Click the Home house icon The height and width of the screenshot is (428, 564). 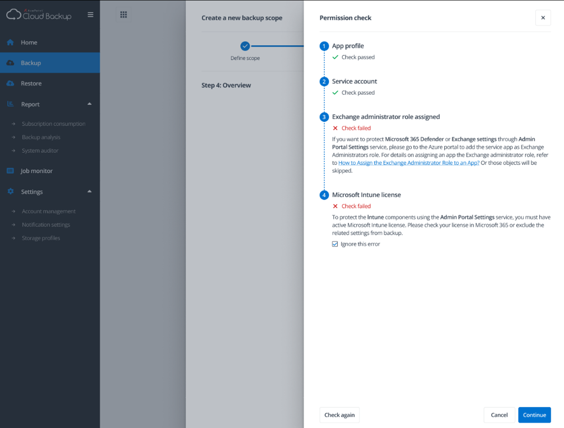[10, 42]
